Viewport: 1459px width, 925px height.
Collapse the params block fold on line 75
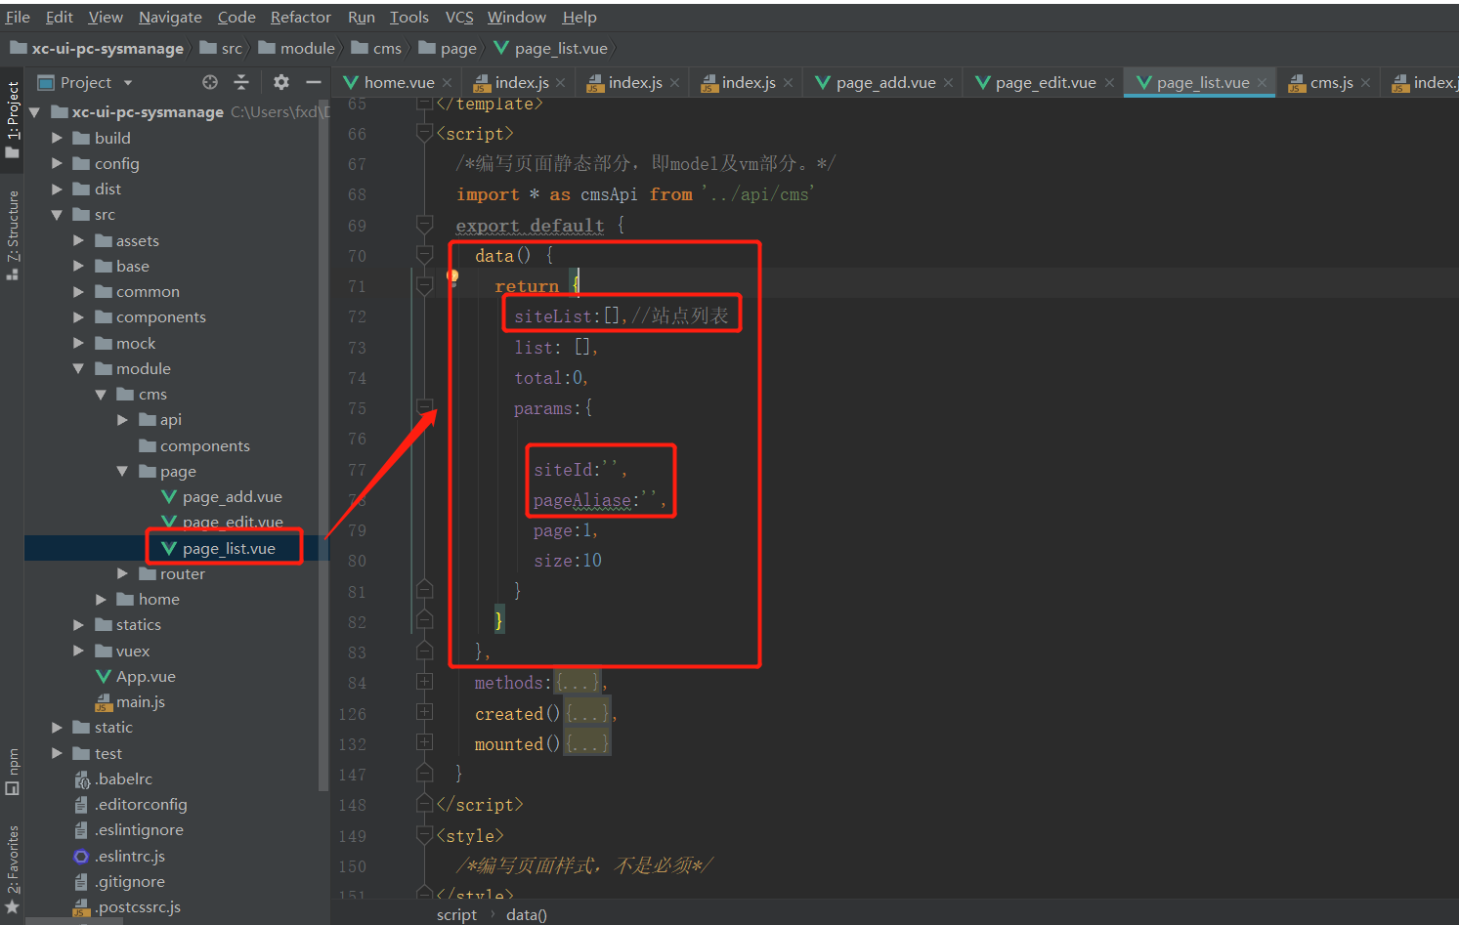point(424,406)
